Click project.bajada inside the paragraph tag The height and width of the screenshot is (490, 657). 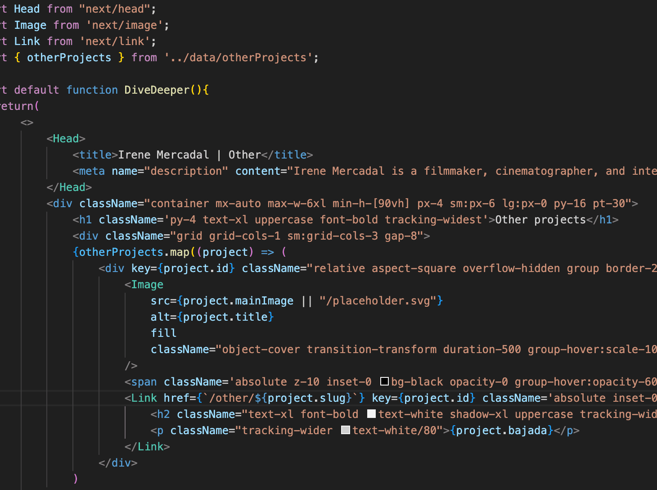tap(501, 430)
